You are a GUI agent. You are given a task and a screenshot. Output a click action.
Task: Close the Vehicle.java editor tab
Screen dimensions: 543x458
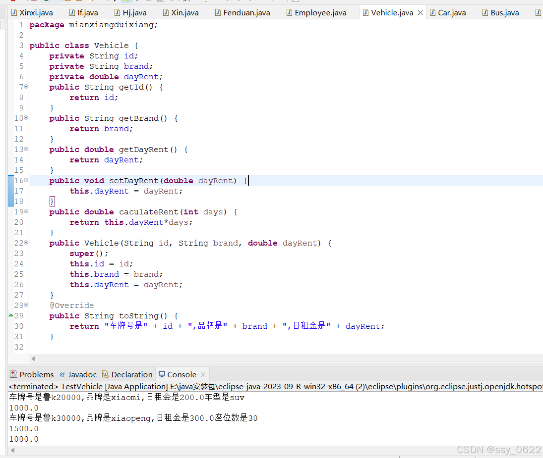click(x=421, y=13)
